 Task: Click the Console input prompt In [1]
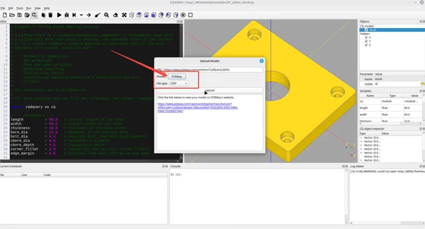coord(176,175)
